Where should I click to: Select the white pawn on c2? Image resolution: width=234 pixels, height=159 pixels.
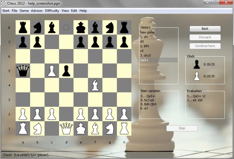52,114
